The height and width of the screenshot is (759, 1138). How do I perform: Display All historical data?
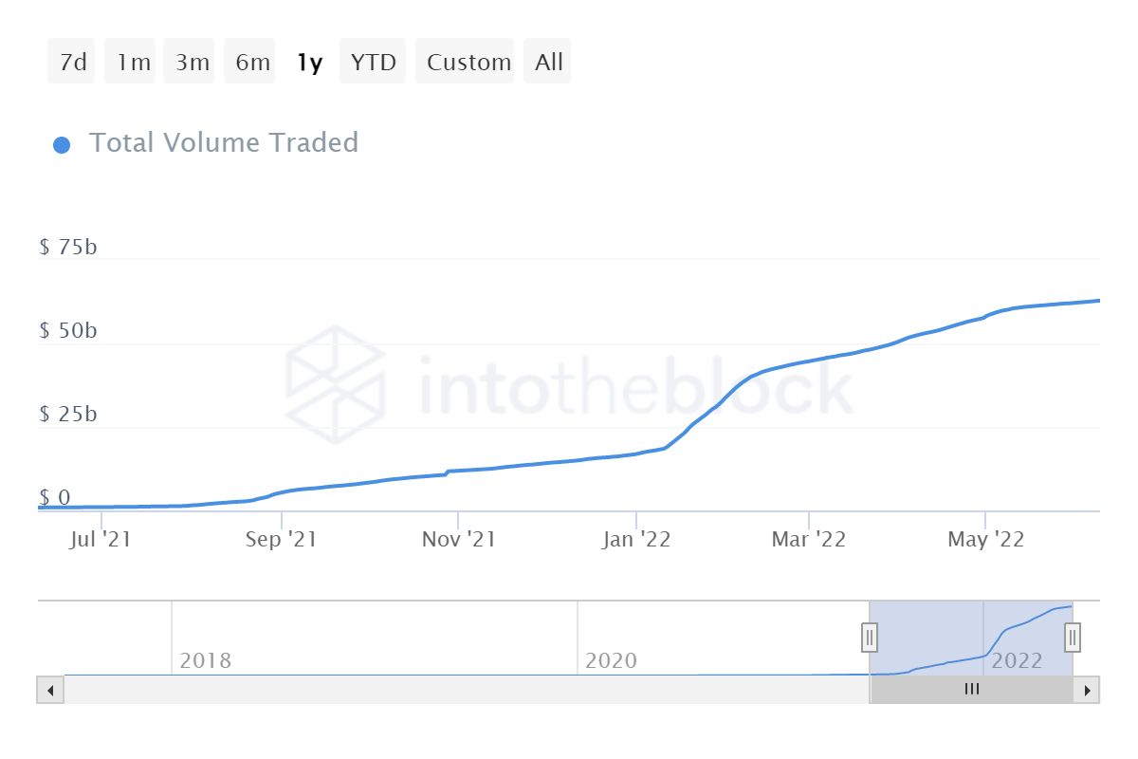tap(548, 63)
